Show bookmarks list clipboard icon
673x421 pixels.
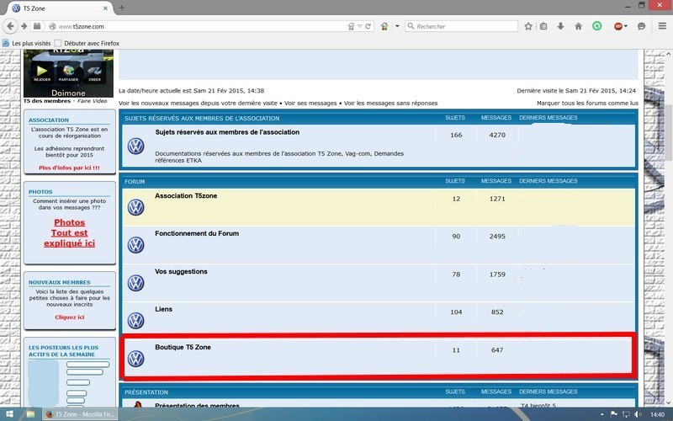543,26
